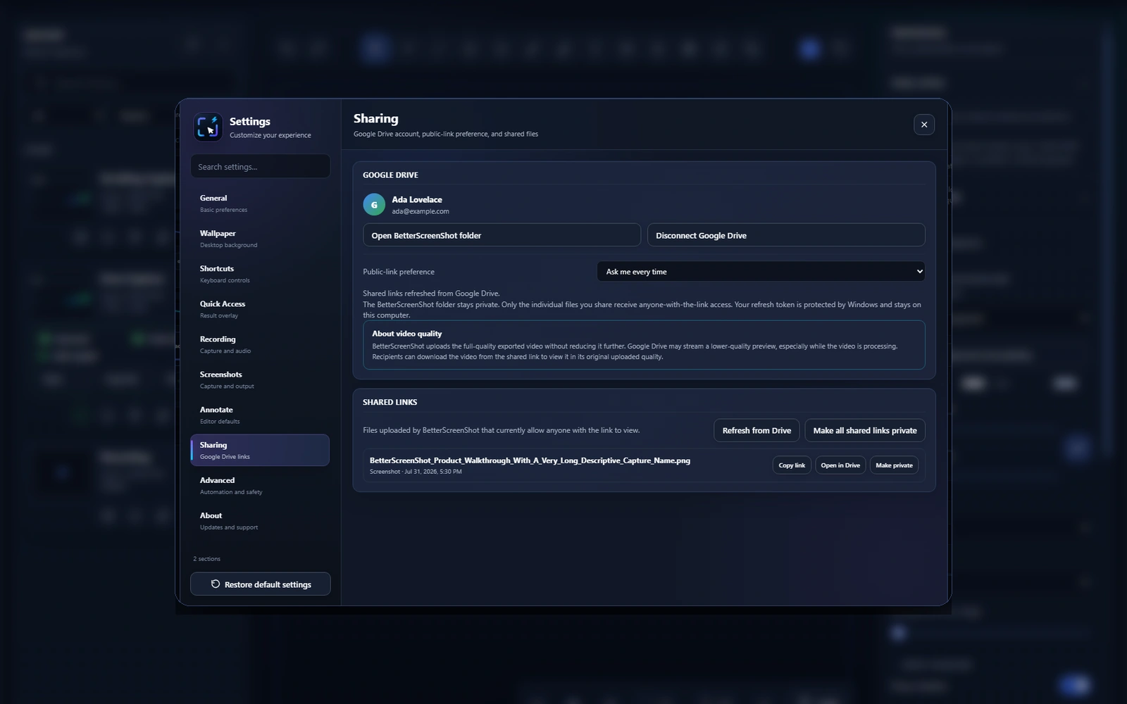Open the Public-link preference dropdown
The image size is (1127, 704).
click(x=761, y=272)
